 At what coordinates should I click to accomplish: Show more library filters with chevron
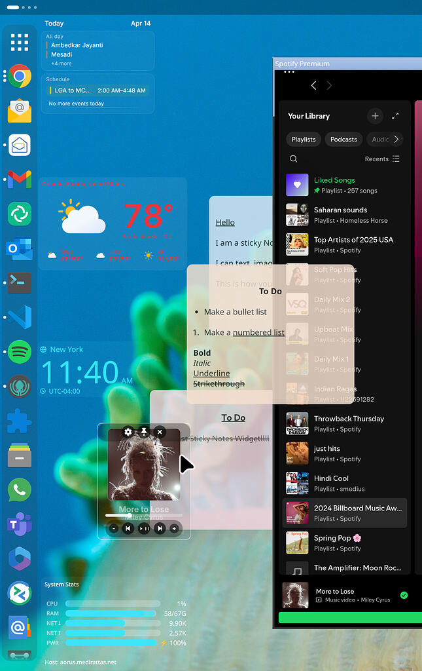coord(396,140)
